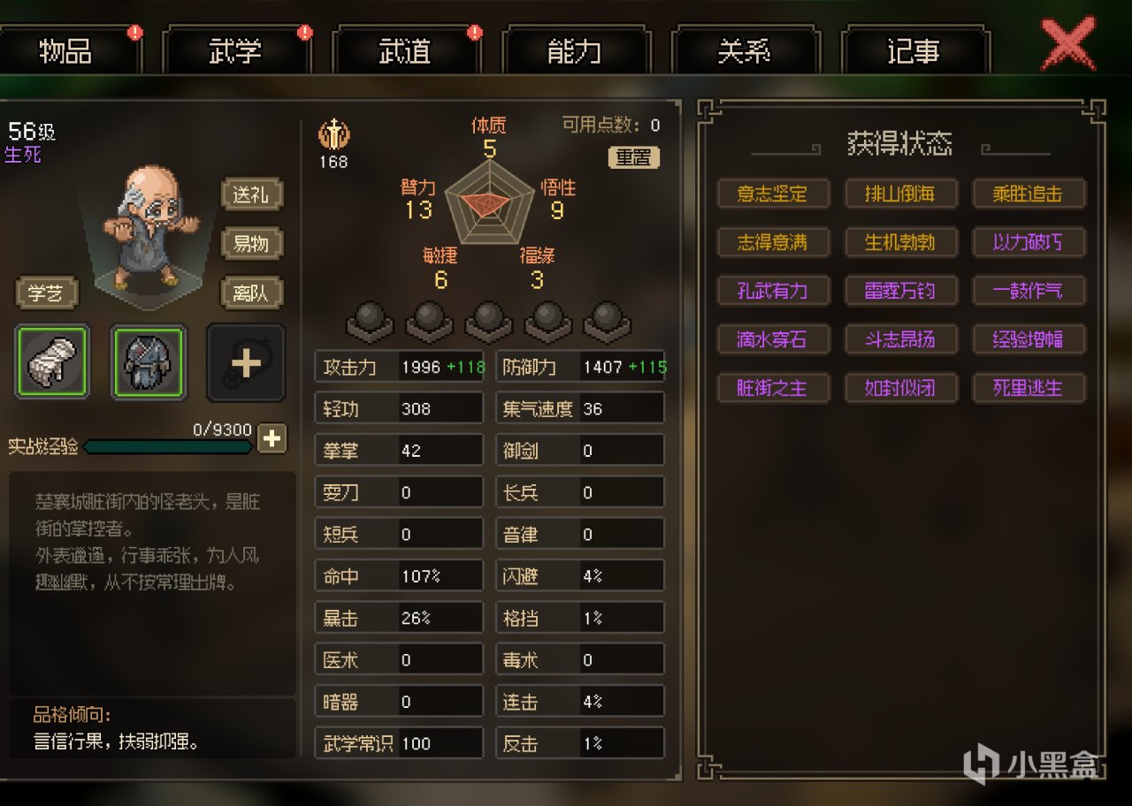This screenshot has height=806, width=1132.
Task: Click the 实战经验 progress bar
Action: tap(168, 447)
